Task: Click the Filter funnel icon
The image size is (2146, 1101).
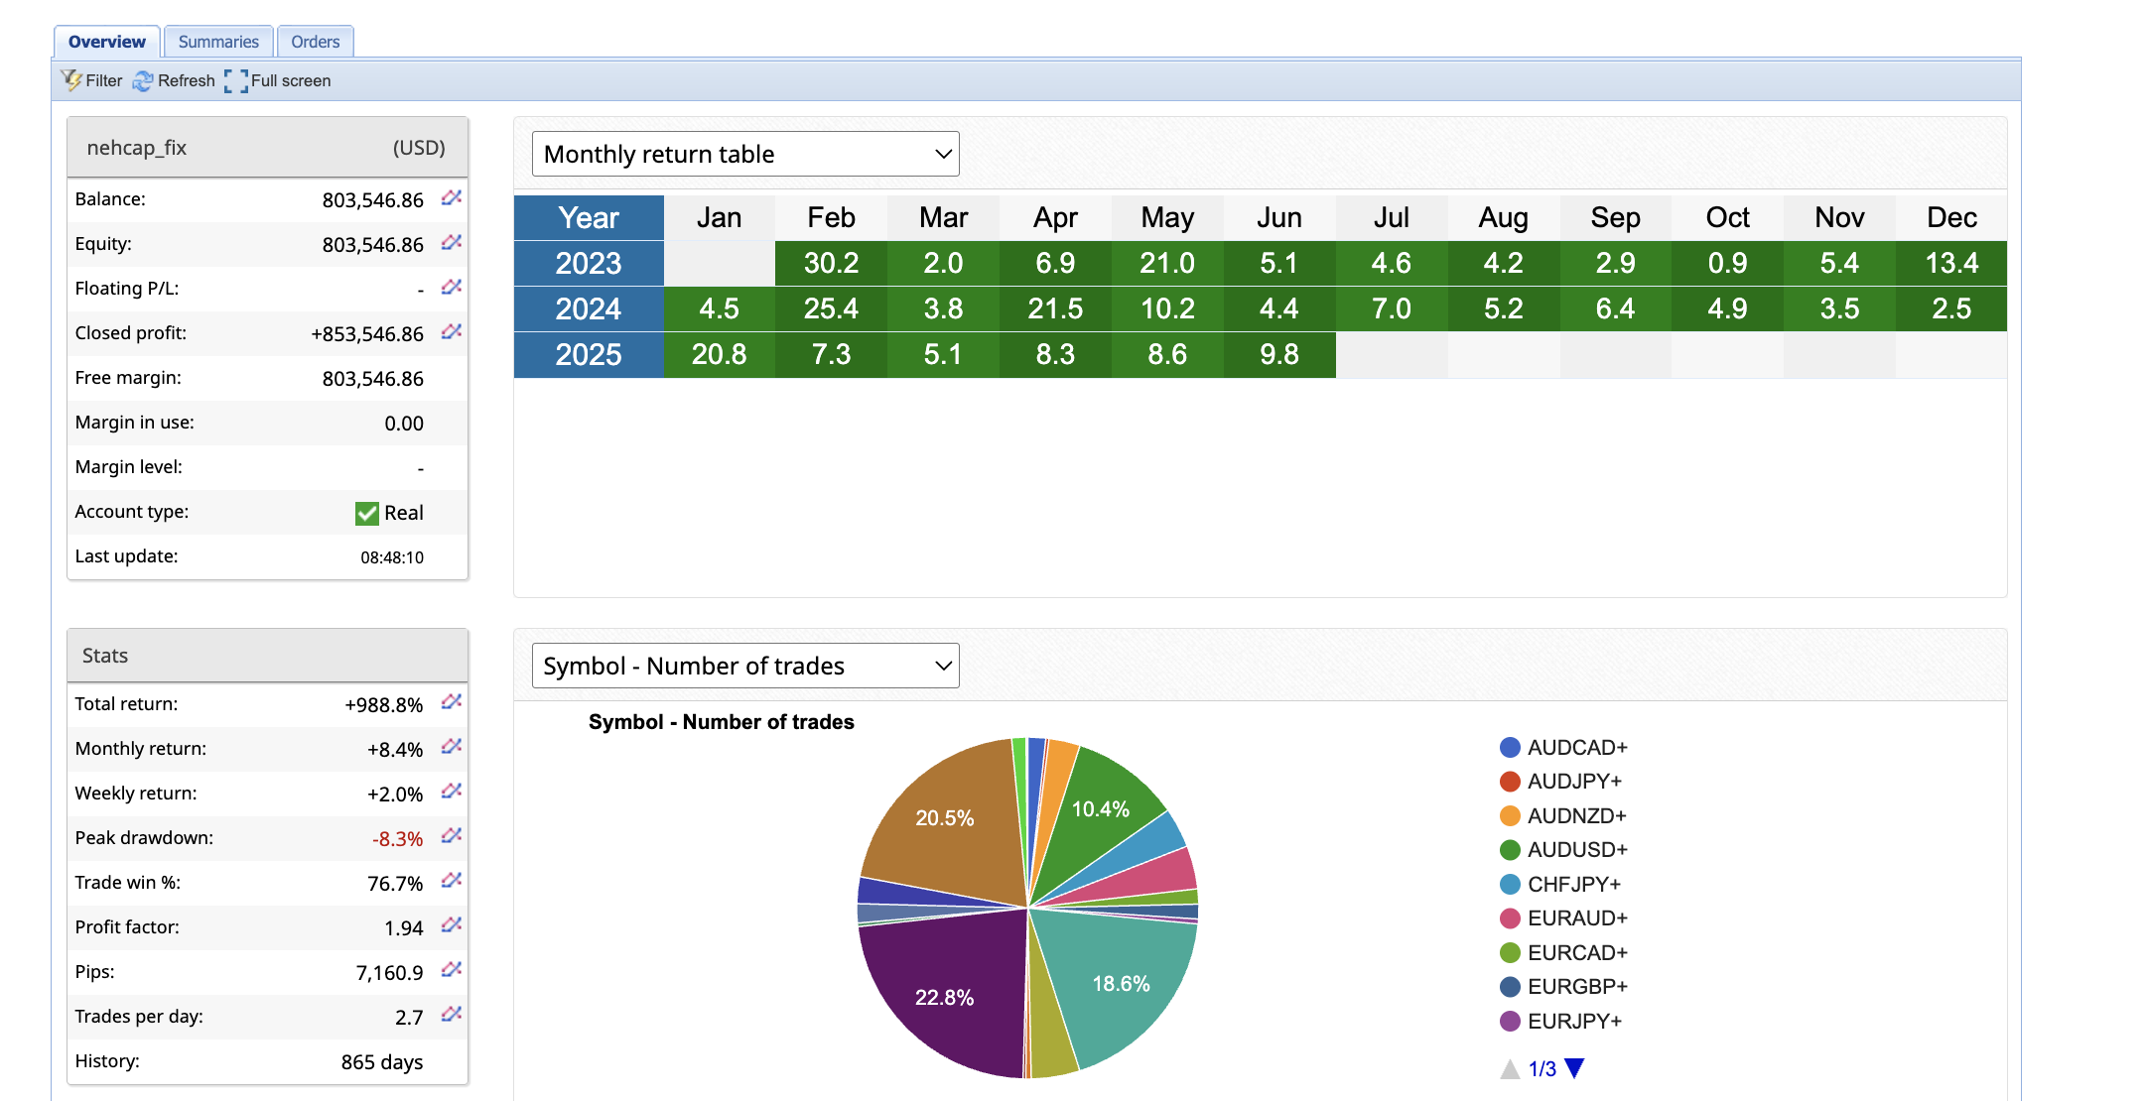Action: (71, 80)
